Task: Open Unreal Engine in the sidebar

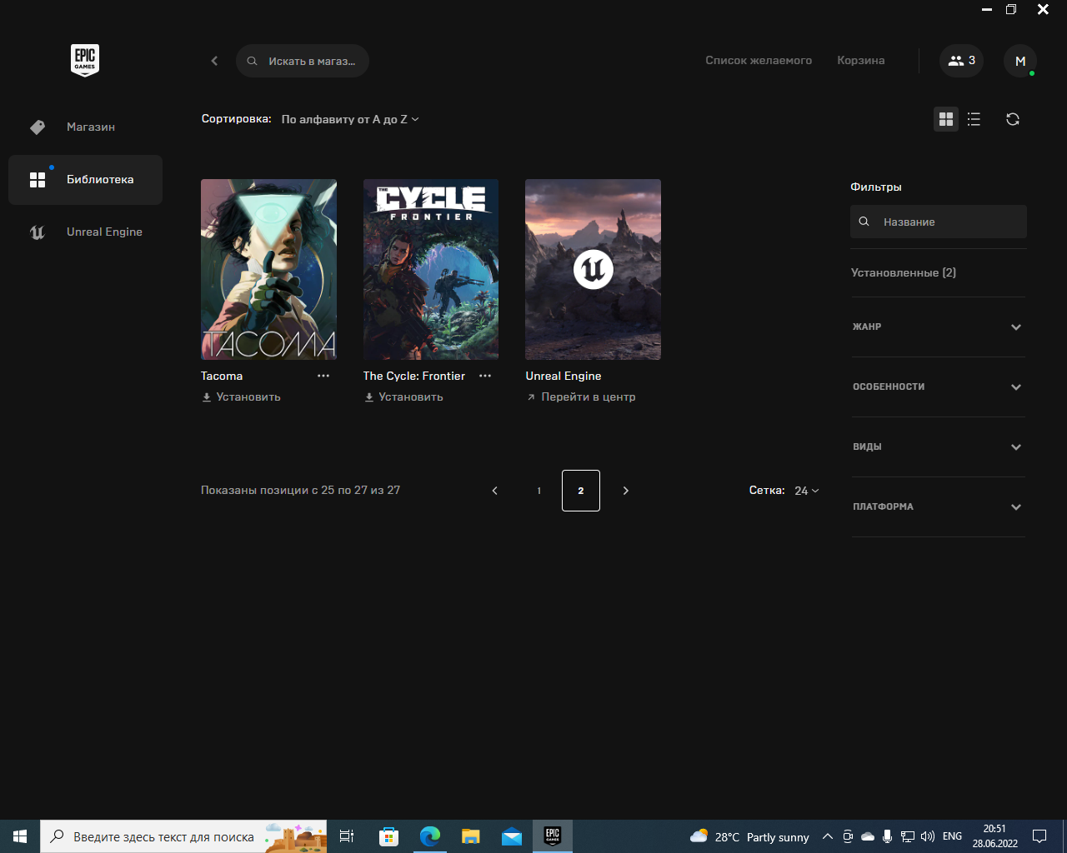Action: tap(85, 232)
